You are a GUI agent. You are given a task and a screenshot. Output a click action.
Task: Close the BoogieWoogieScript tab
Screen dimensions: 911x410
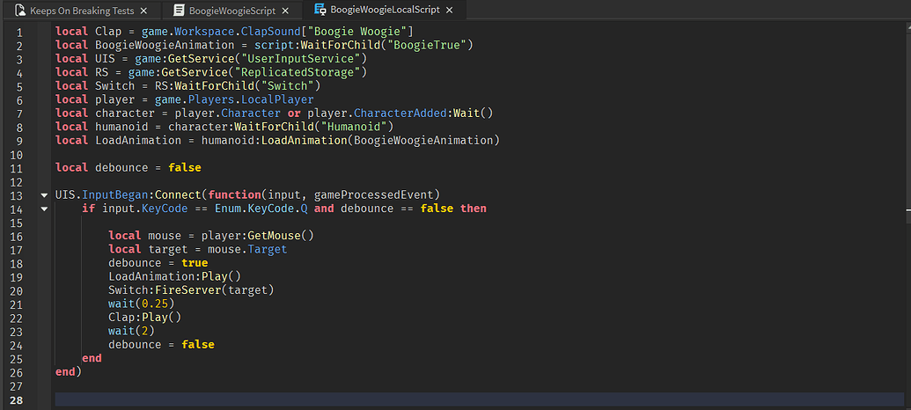pos(286,11)
